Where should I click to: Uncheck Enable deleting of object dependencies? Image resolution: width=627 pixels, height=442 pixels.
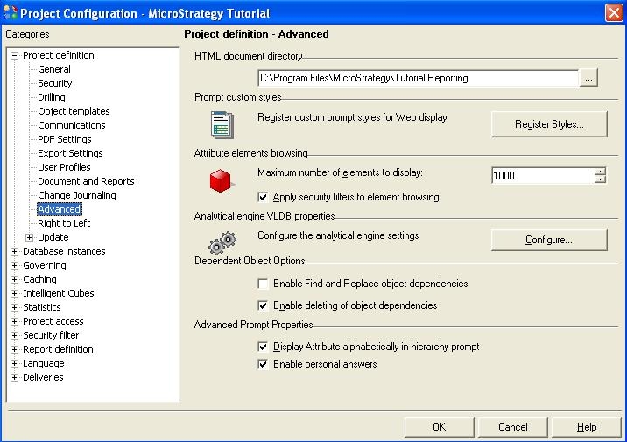point(264,306)
